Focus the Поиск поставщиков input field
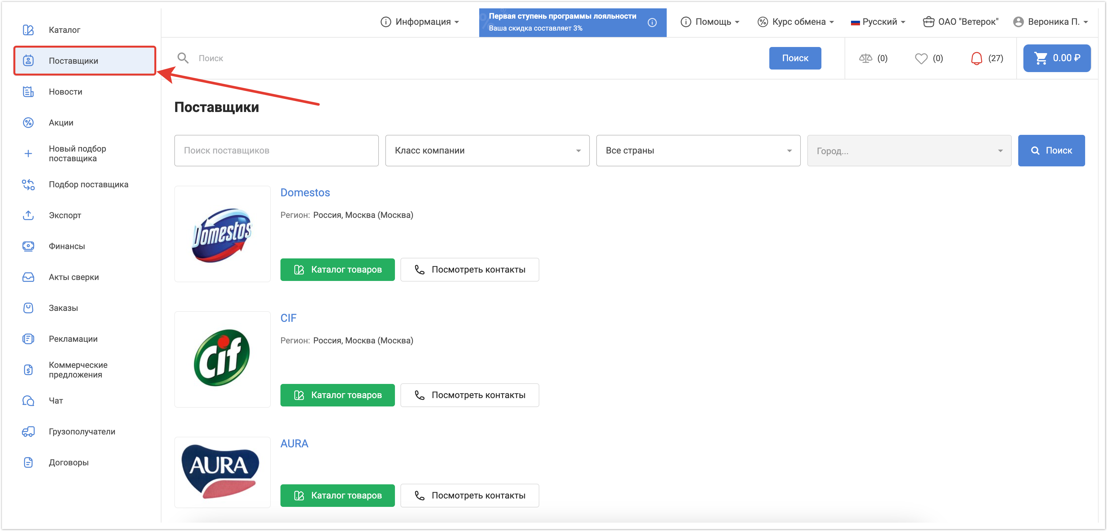Viewport: 1107px width, 531px height. pos(276,151)
